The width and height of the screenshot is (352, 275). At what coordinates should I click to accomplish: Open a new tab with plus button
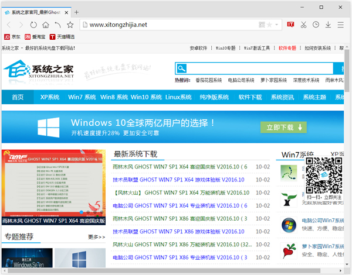(76, 12)
